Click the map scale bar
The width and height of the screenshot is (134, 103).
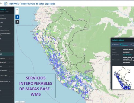pyautogui.click(x=20, y=102)
